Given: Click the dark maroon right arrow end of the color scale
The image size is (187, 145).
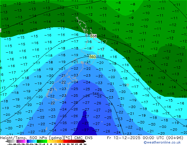Looking at the screenshot, I should click(x=85, y=141).
